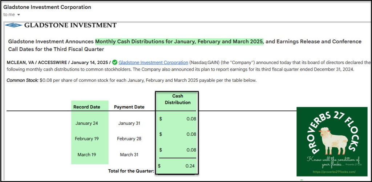
Task: Click the February 28 payment date
Action: (129, 139)
